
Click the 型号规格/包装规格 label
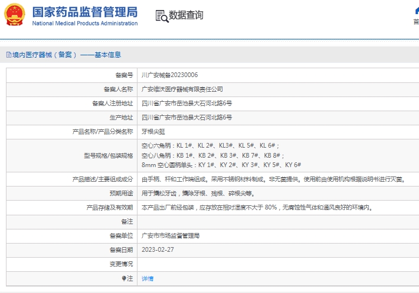pyautogui.click(x=108, y=155)
